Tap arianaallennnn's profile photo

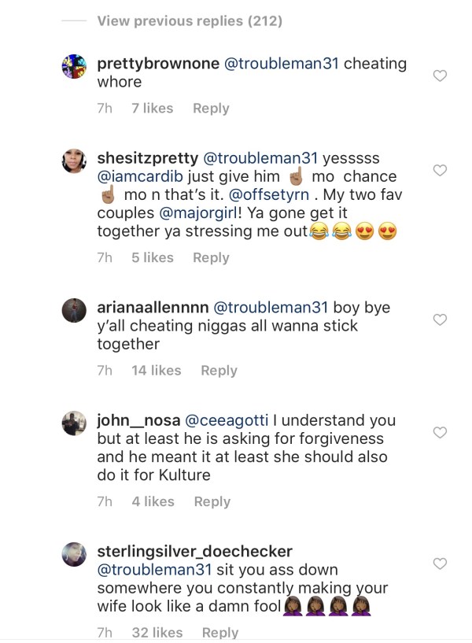point(73,310)
